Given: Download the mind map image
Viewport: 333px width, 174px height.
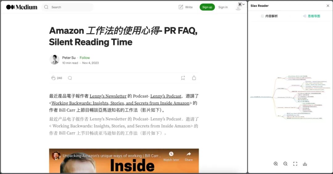Looking at the screenshot, I should (x=305, y=164).
